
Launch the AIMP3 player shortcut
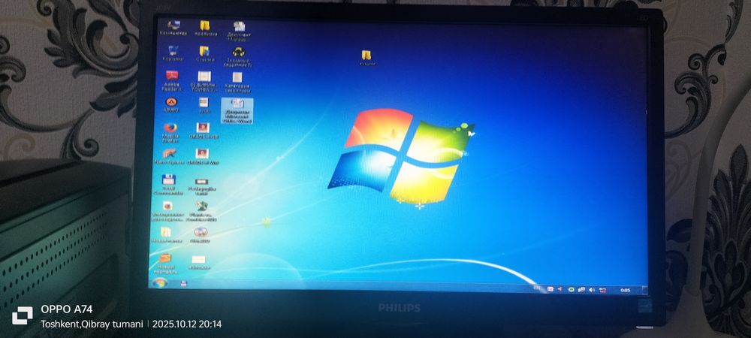click(x=171, y=104)
